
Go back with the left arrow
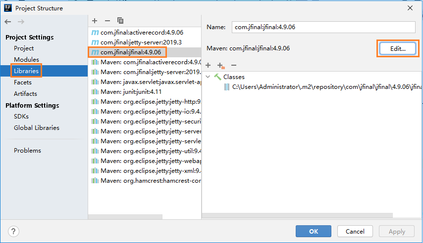pos(8,22)
